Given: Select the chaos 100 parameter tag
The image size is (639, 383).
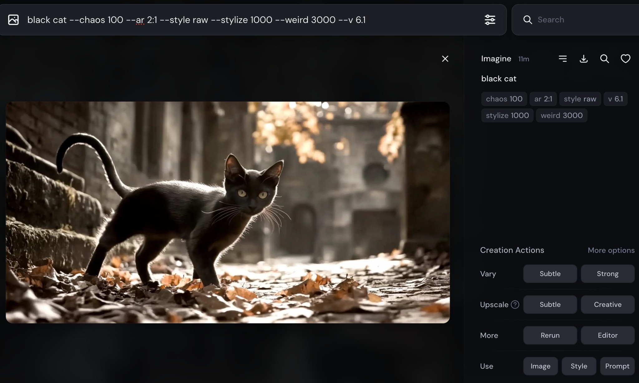Looking at the screenshot, I should tap(504, 99).
